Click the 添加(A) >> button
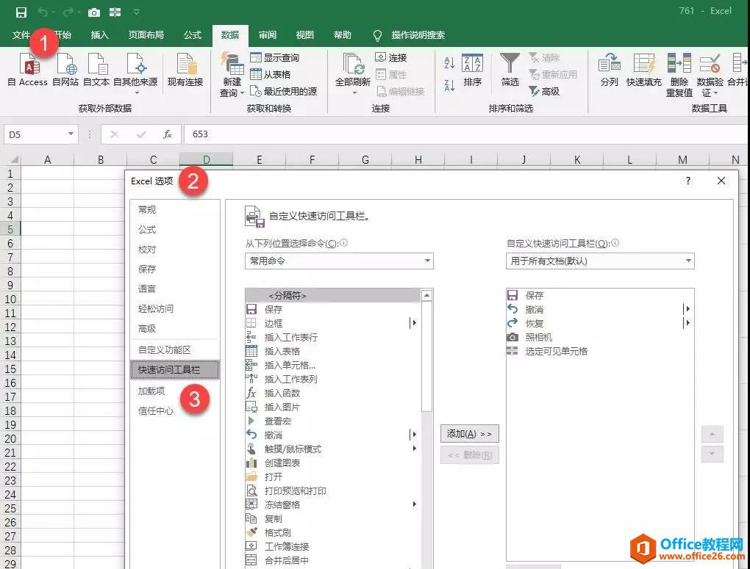 click(x=469, y=434)
